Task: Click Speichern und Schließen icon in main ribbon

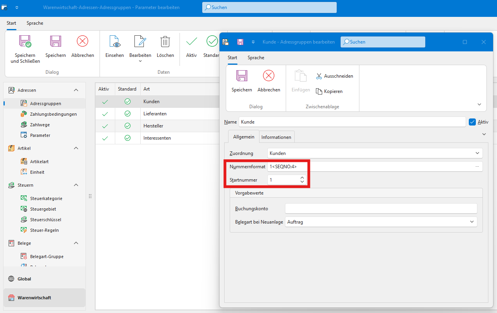Action: [x=25, y=42]
